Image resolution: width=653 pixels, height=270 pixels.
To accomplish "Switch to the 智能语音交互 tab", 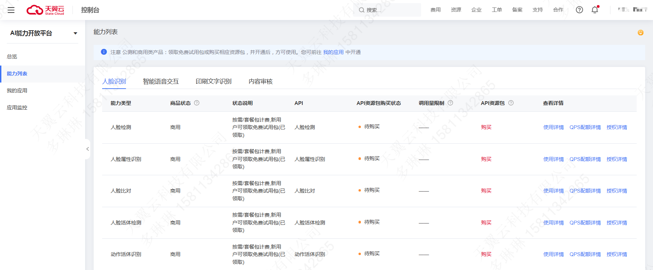I will (161, 82).
